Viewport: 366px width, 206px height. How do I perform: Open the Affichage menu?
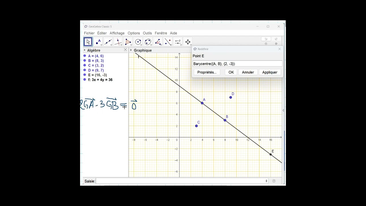pos(117,33)
